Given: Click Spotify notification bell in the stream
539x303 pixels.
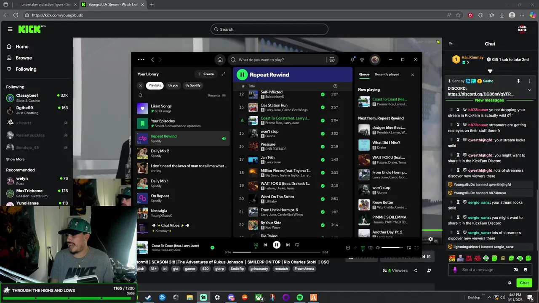Looking at the screenshot, I should [352, 60].
